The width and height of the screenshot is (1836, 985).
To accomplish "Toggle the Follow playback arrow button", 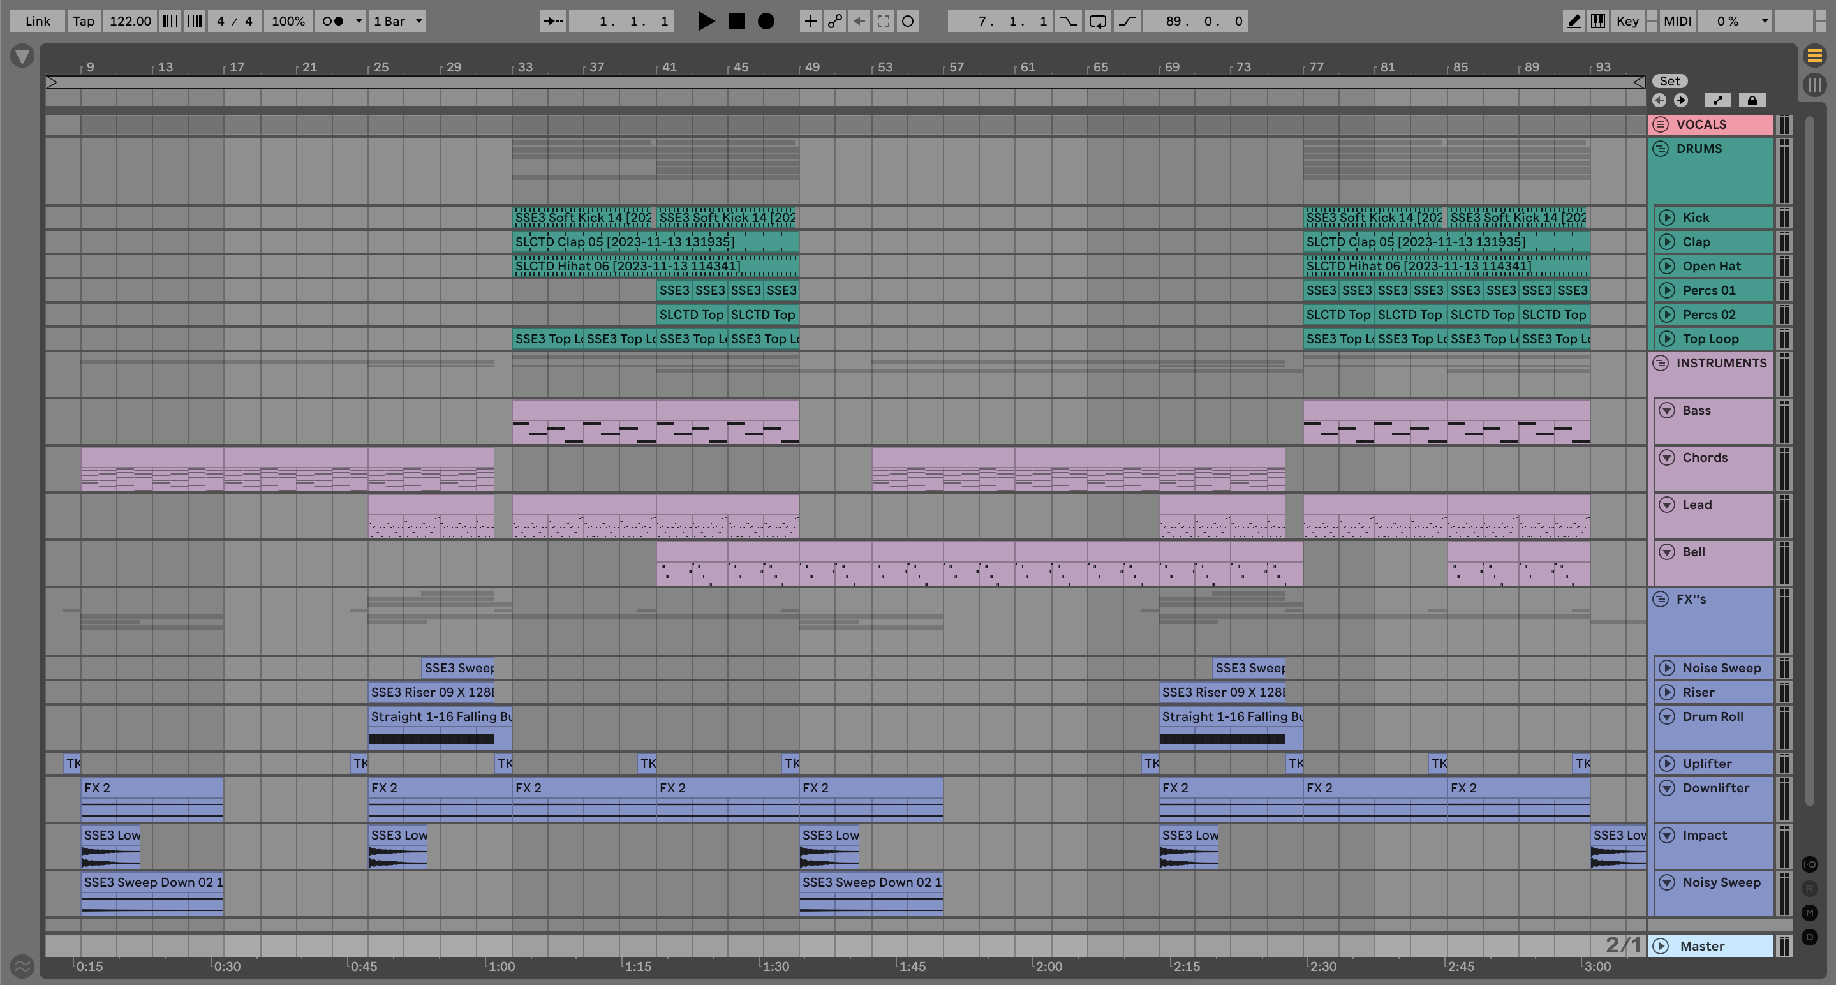I will [552, 20].
